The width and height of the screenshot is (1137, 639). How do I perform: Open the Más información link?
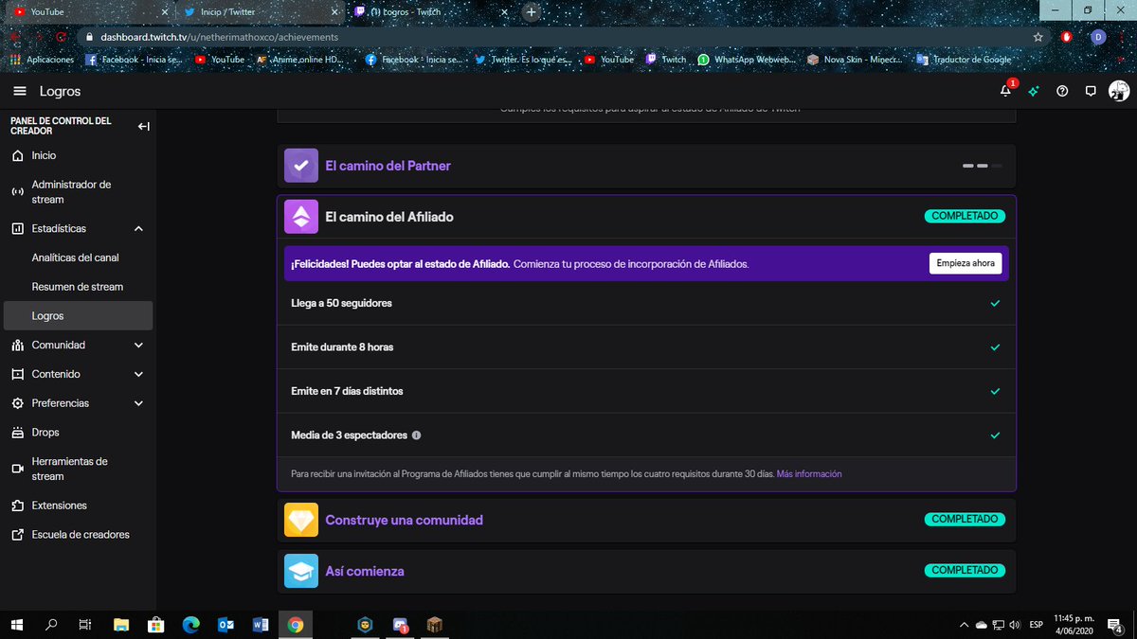click(809, 473)
